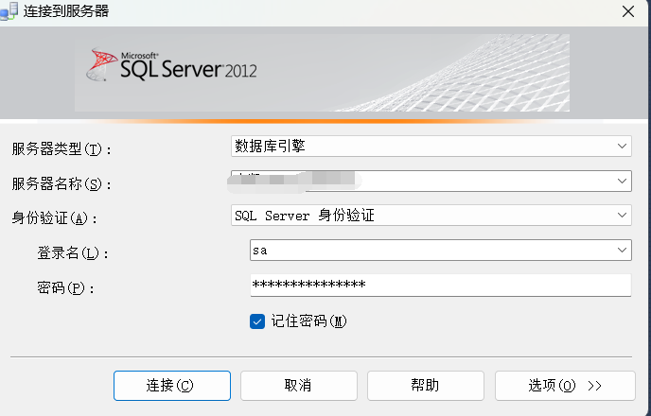Screen dimensions: 651x416
Task: Click the 登录名(L) label
Action: (x=73, y=253)
